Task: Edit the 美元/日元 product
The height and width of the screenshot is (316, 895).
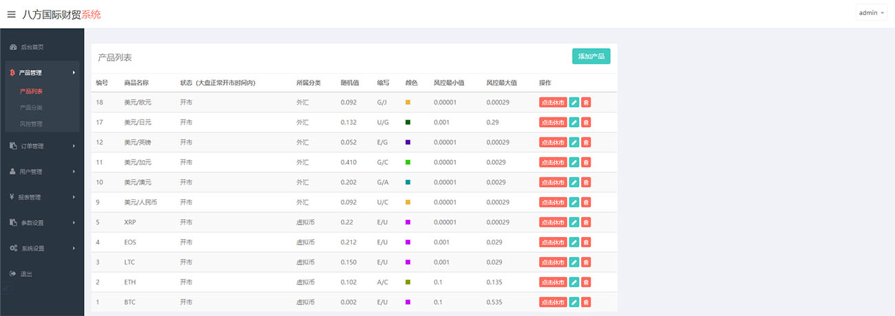Action: pyautogui.click(x=574, y=122)
